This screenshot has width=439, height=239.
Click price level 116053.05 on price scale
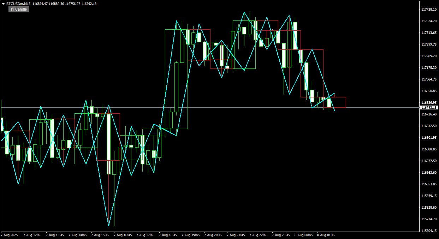428,184
